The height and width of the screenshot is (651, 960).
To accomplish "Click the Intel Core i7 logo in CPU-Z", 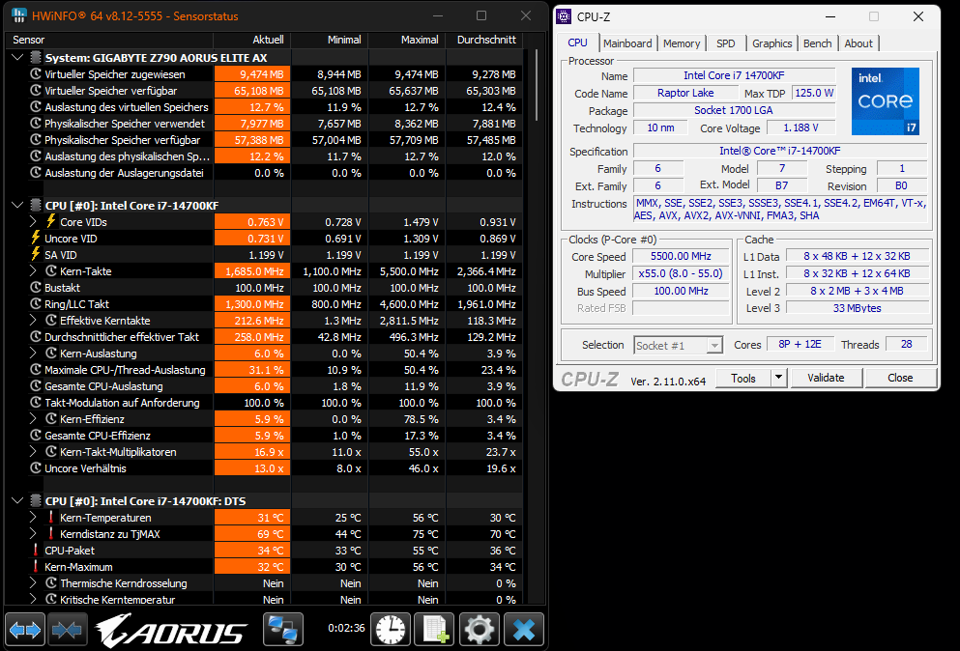I will click(x=886, y=101).
